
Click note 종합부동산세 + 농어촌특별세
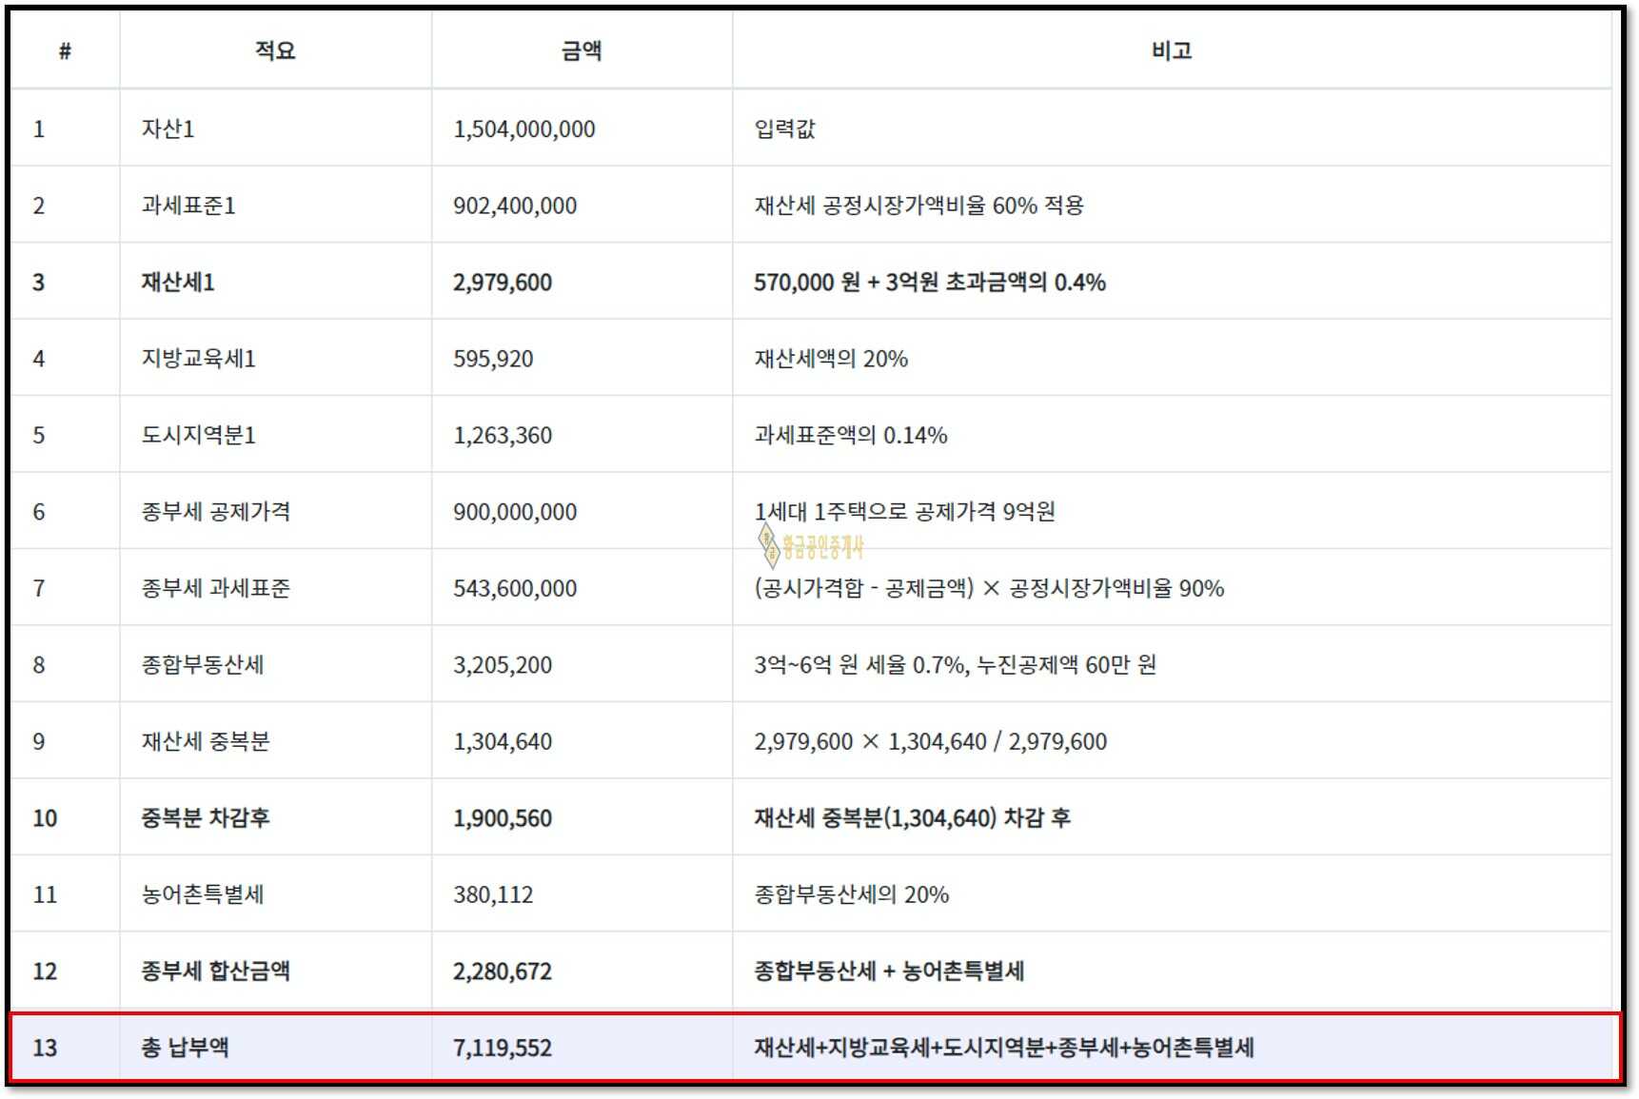tap(889, 971)
